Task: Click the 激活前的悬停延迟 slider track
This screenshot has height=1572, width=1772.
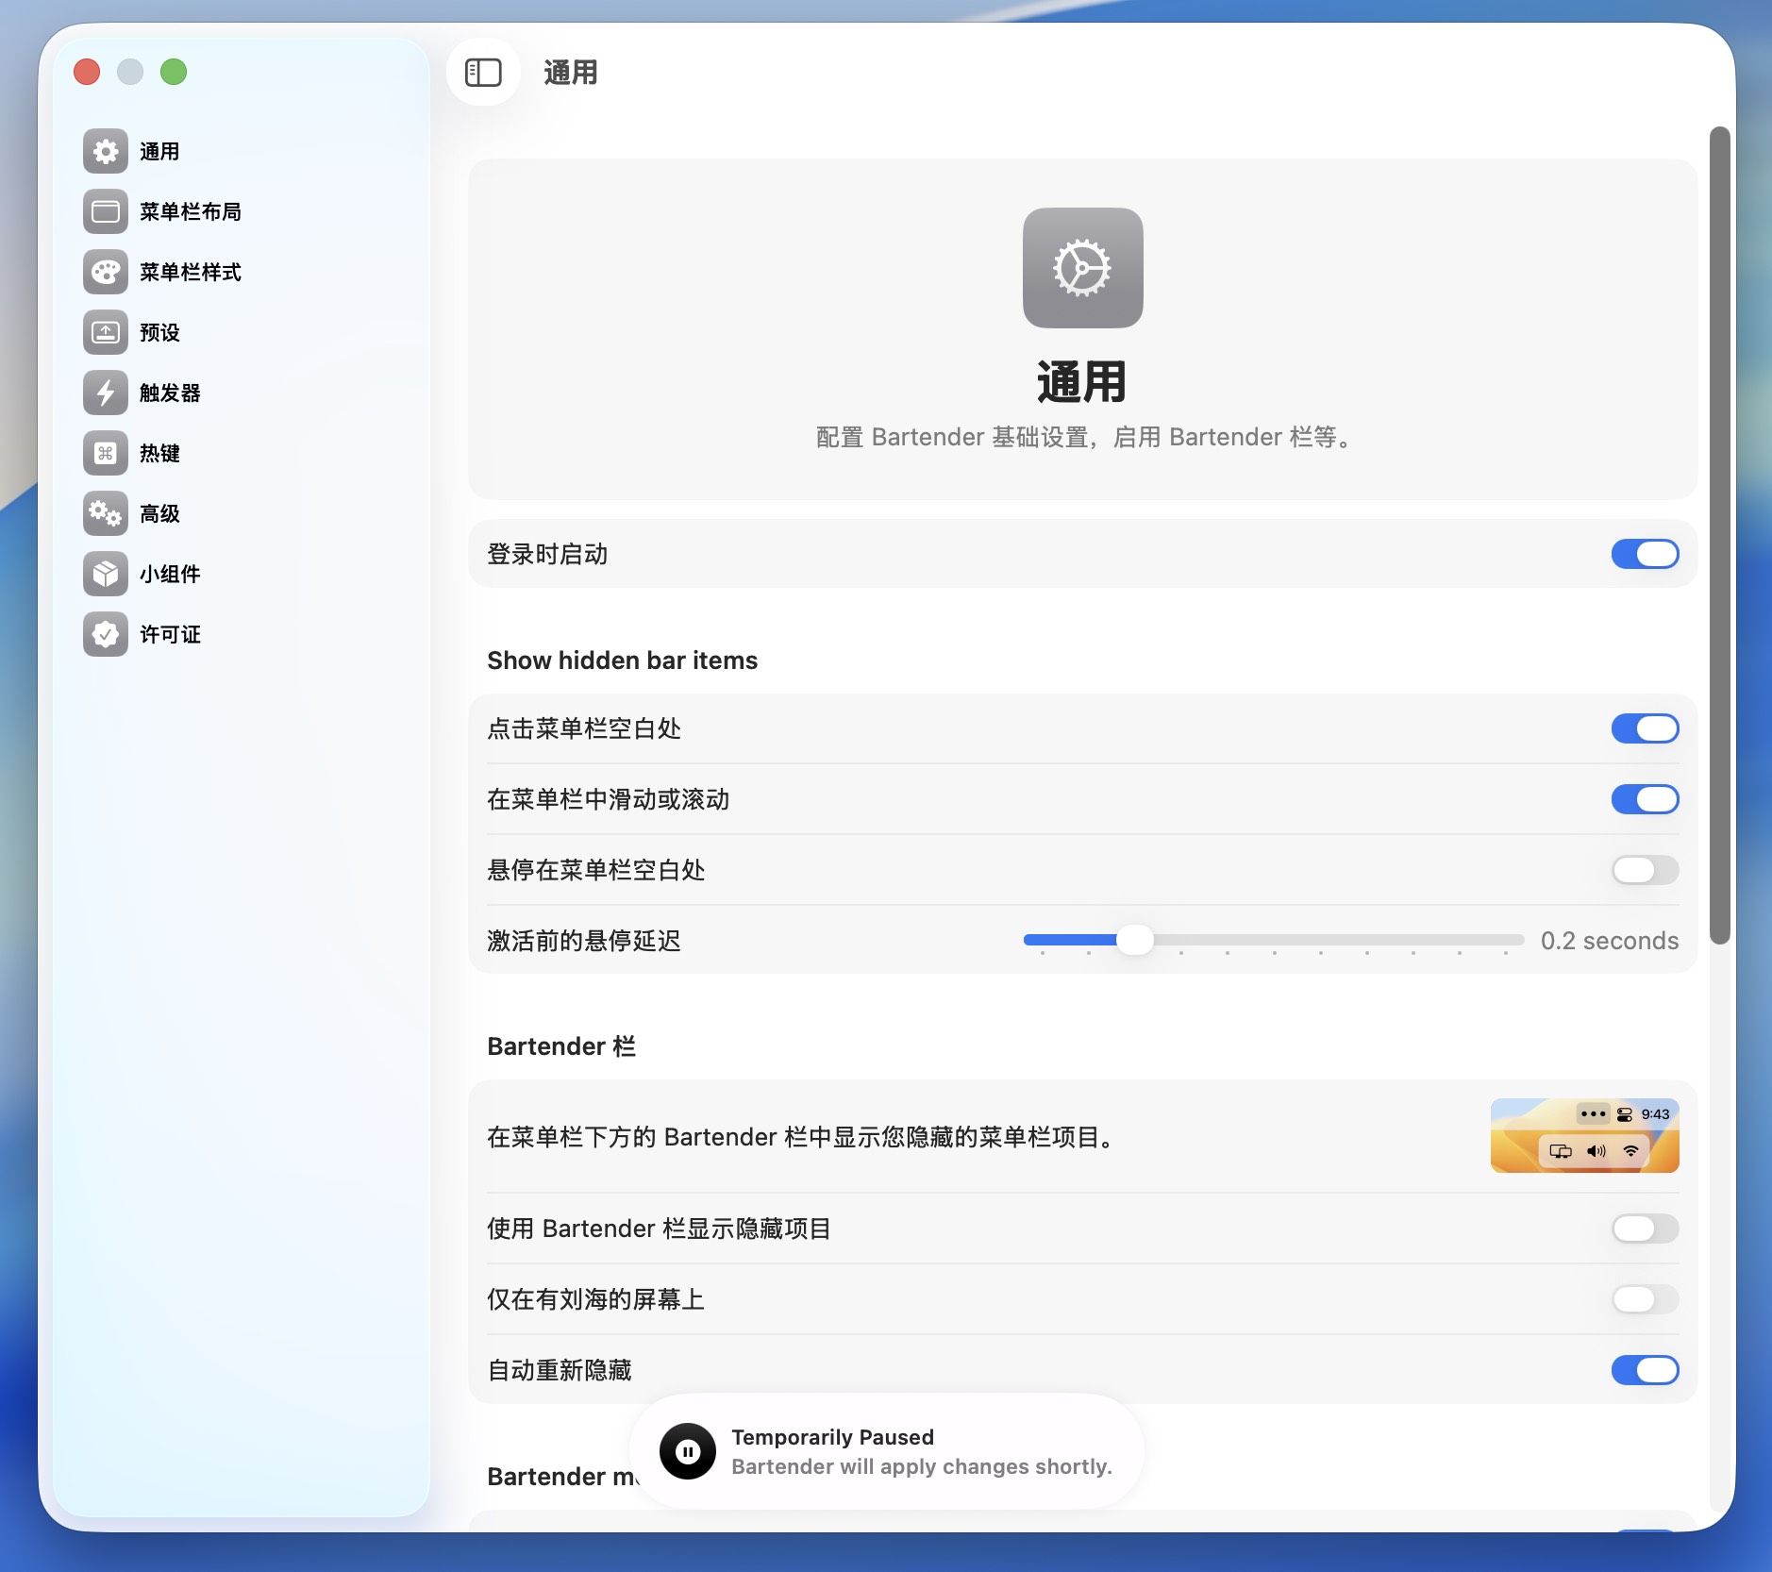Action: pos(1321,940)
